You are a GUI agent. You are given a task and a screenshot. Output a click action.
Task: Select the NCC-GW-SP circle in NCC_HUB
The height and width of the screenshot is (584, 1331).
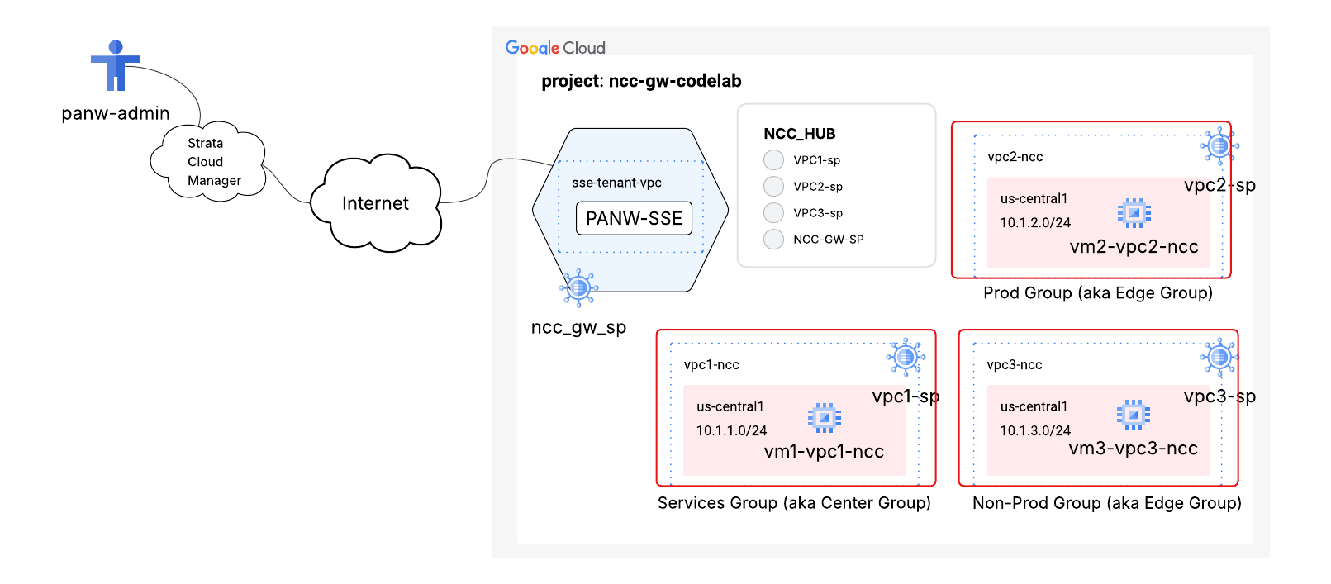(773, 239)
